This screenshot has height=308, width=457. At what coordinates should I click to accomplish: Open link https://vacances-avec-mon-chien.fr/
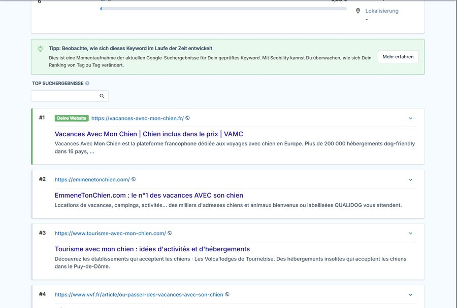[x=138, y=119]
